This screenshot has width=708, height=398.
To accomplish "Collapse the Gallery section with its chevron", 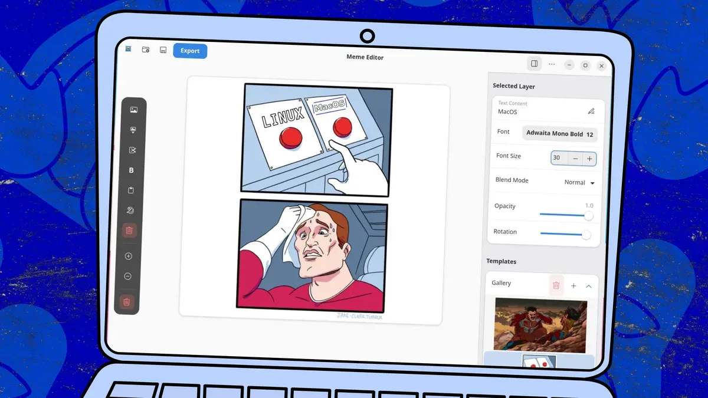I will (588, 286).
